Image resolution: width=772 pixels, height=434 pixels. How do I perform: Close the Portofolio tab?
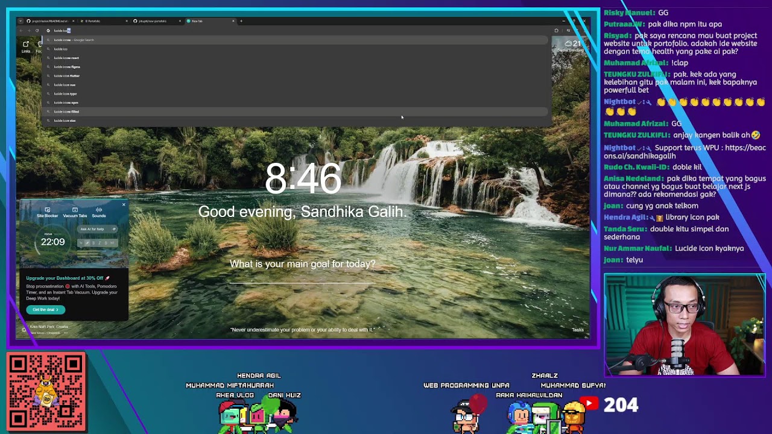(127, 21)
